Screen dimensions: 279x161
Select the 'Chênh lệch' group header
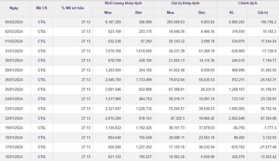coord(247,3)
